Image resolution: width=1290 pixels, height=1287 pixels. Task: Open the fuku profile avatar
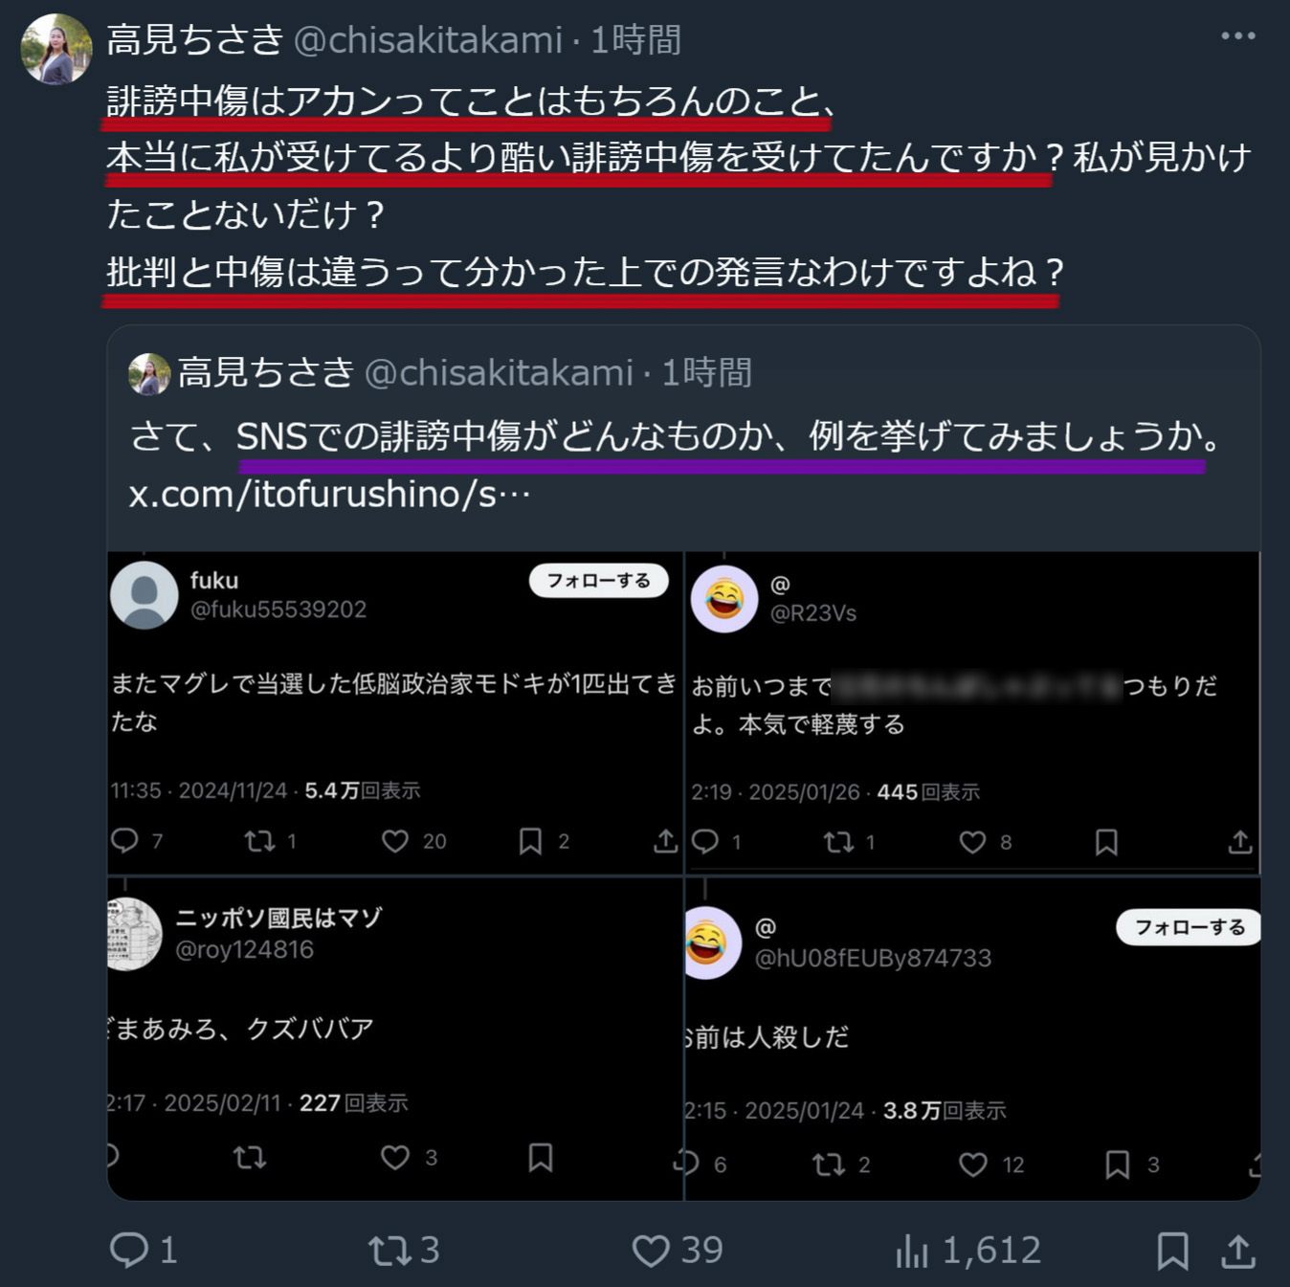pos(145,594)
